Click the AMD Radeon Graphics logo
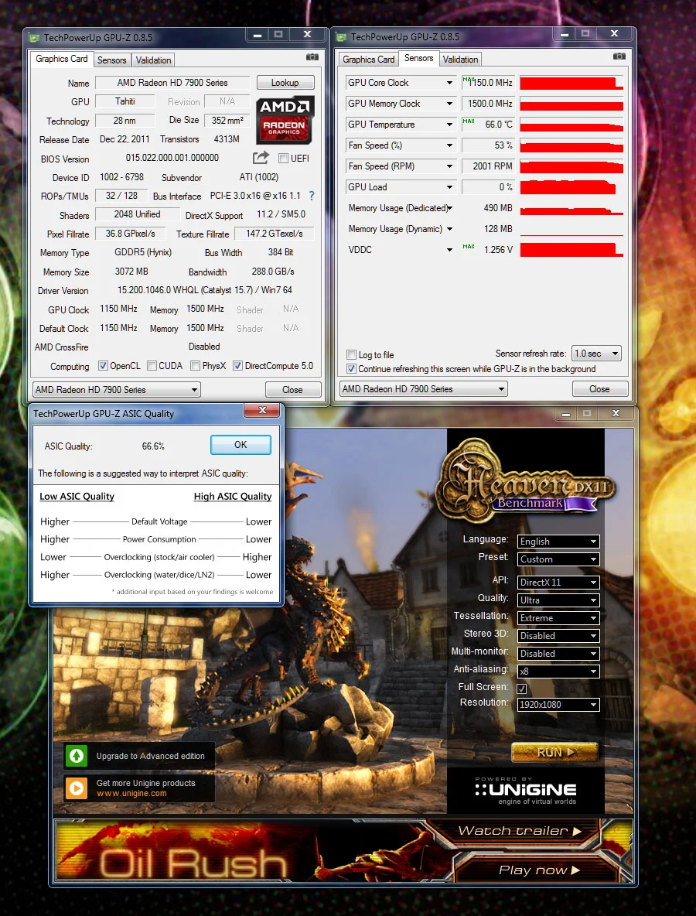 pyautogui.click(x=285, y=120)
